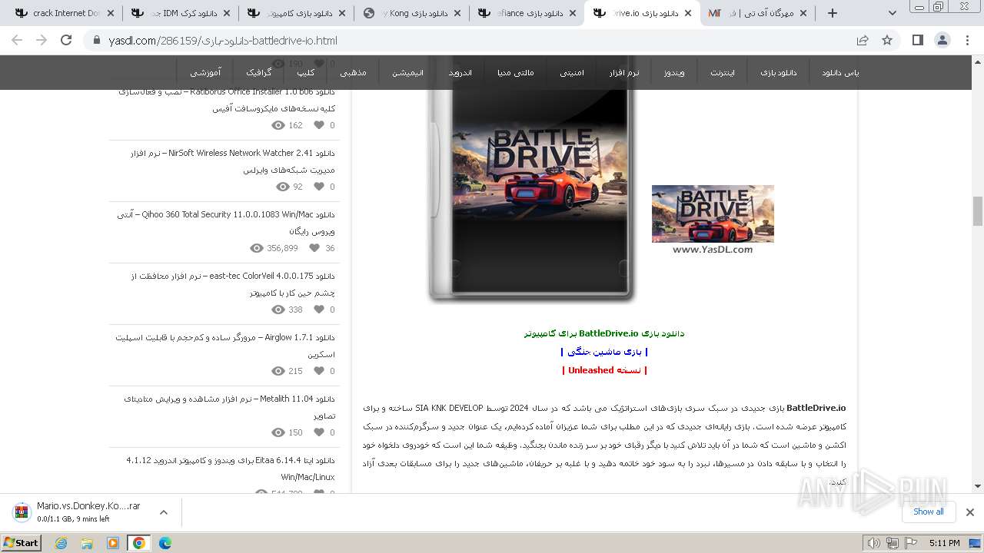Click the forward navigation arrow

(42, 40)
